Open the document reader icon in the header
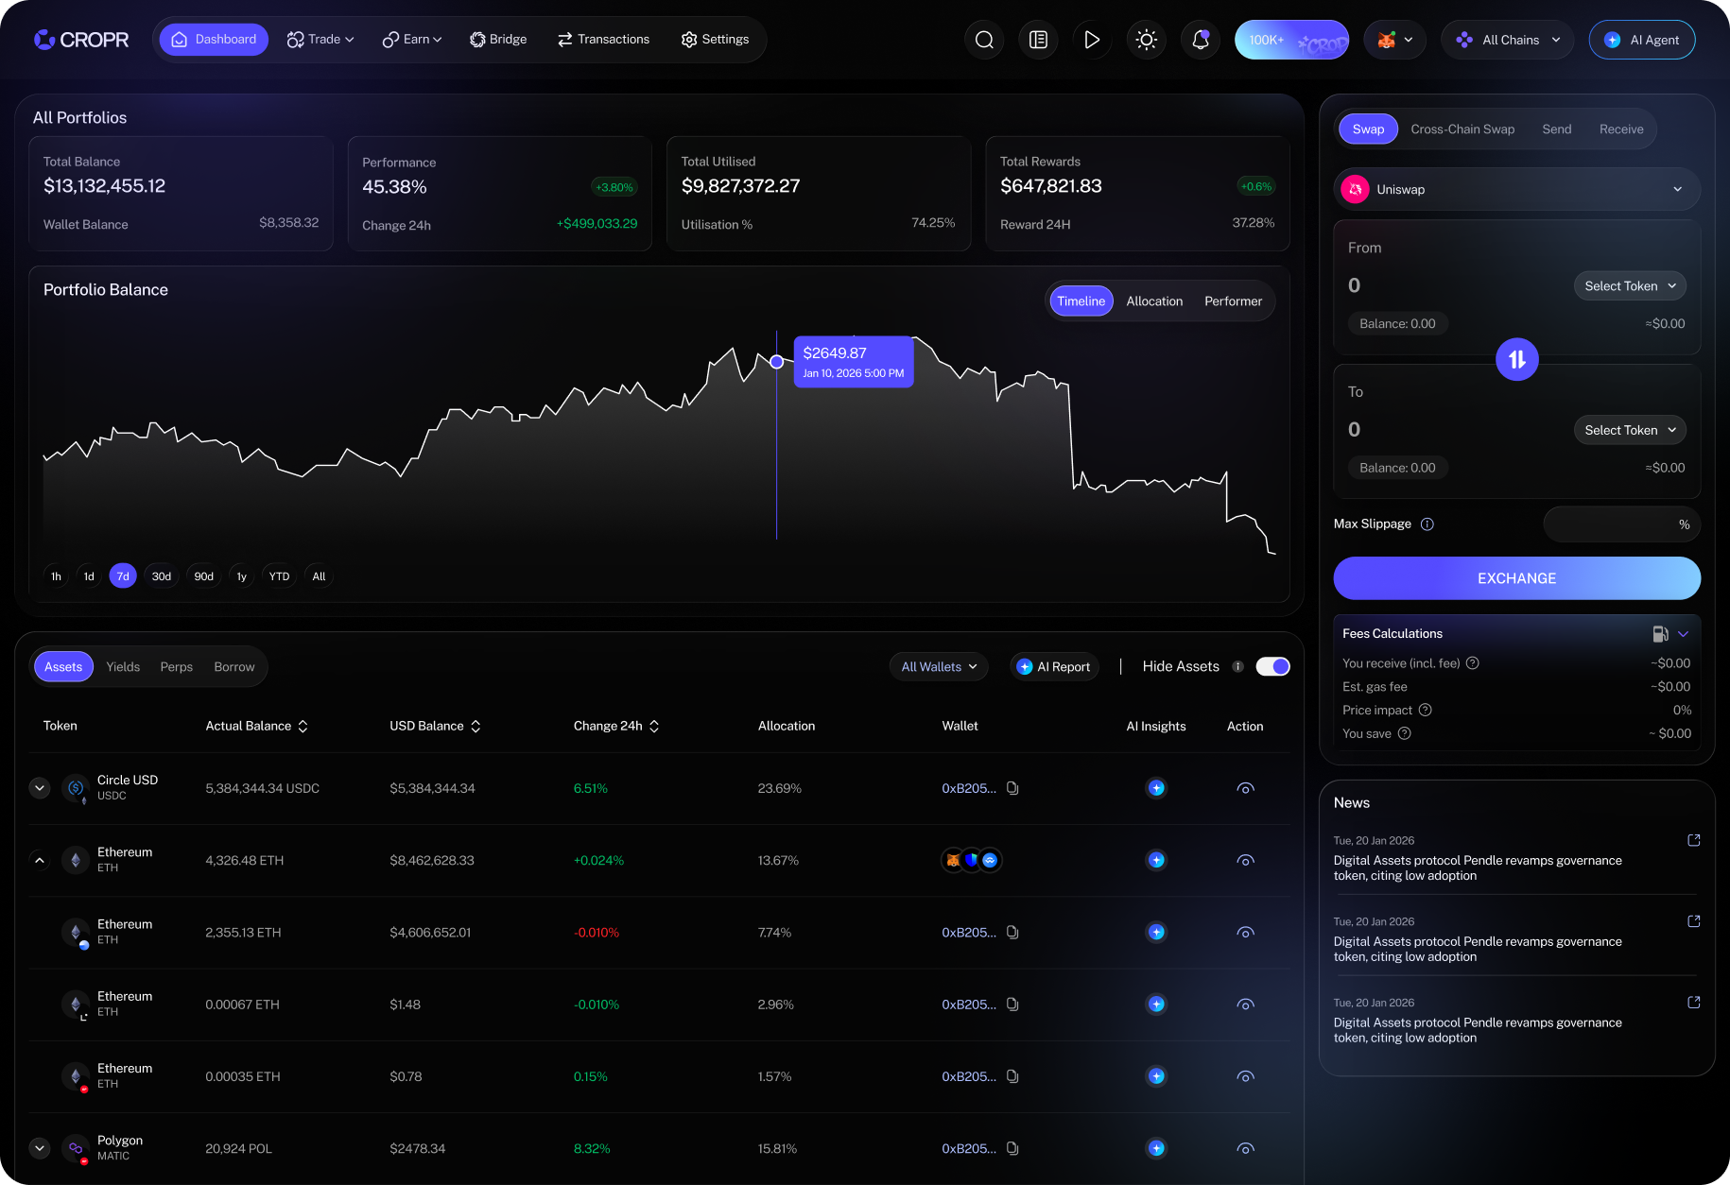1730x1185 pixels. point(1038,40)
